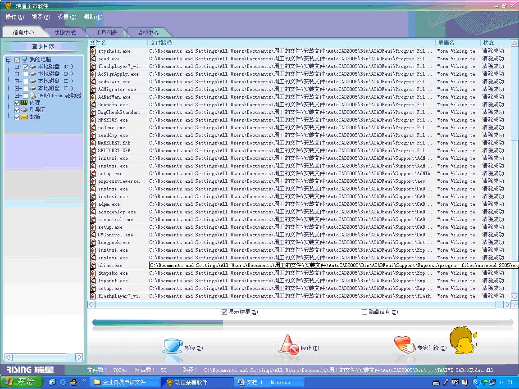Expand the DVD/CD-RW drive node

[x=17, y=96]
